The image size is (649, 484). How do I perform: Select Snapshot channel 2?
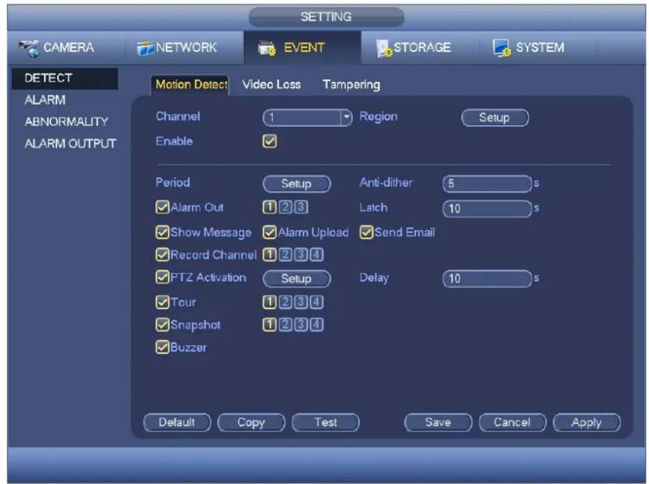(285, 325)
